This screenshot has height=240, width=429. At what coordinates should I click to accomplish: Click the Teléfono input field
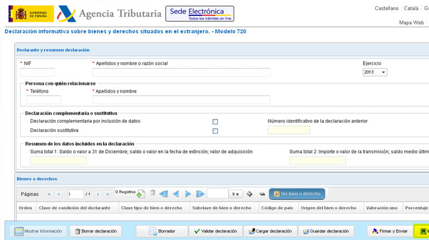[x=43, y=100]
